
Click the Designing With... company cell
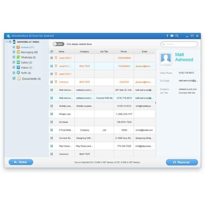pyautogui.click(x=84, y=138)
